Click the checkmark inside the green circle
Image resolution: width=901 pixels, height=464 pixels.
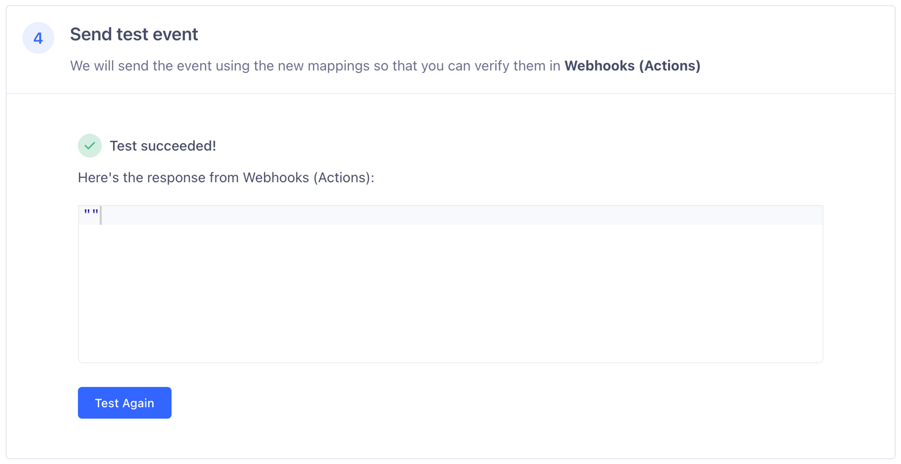point(89,145)
